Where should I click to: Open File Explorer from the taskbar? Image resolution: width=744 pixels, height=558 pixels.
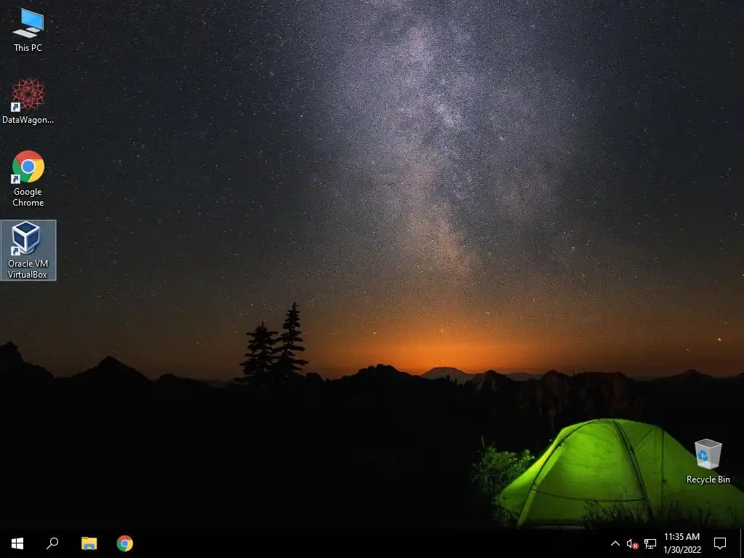(x=89, y=543)
